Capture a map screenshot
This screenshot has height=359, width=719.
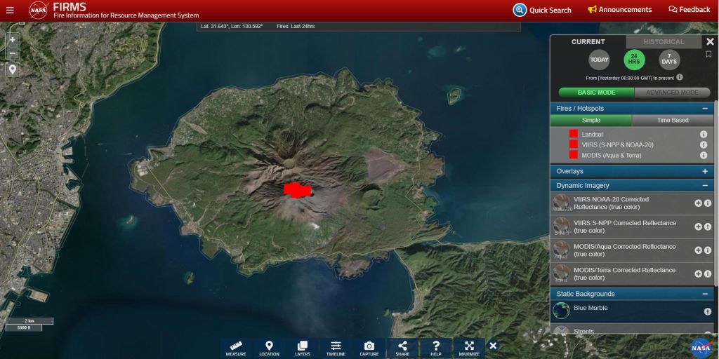coord(369,348)
